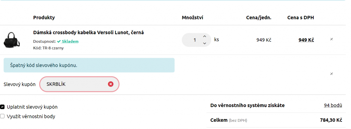Dismiss the discount coupon row
Image resolution: width=351 pixels, height=129 pixels.
click(x=331, y=74)
